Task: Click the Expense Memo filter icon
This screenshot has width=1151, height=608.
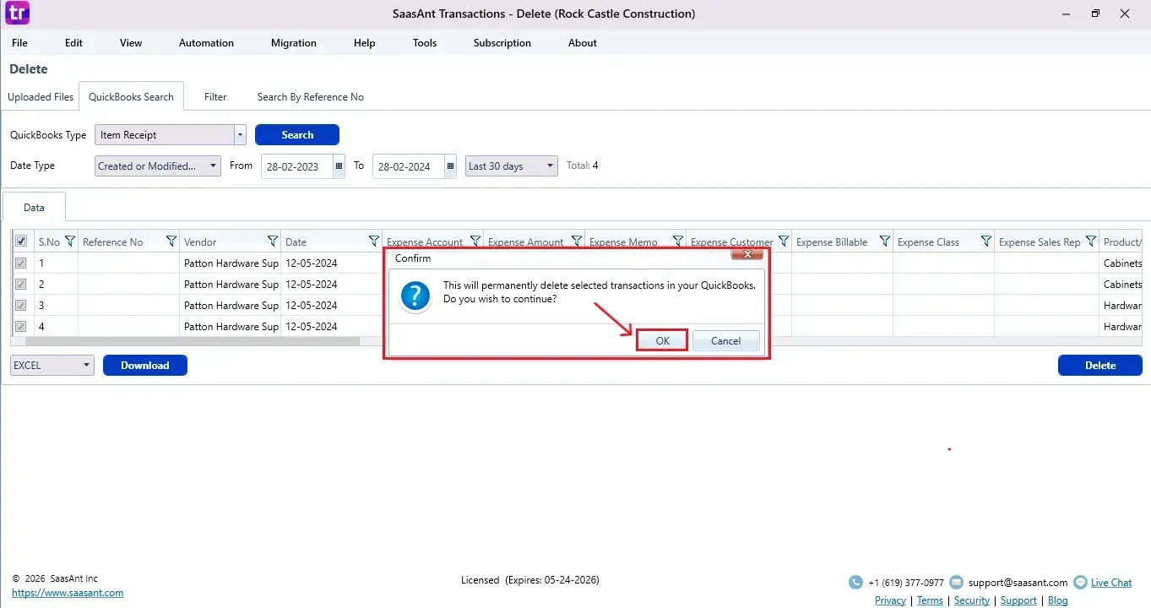Action: pos(678,242)
